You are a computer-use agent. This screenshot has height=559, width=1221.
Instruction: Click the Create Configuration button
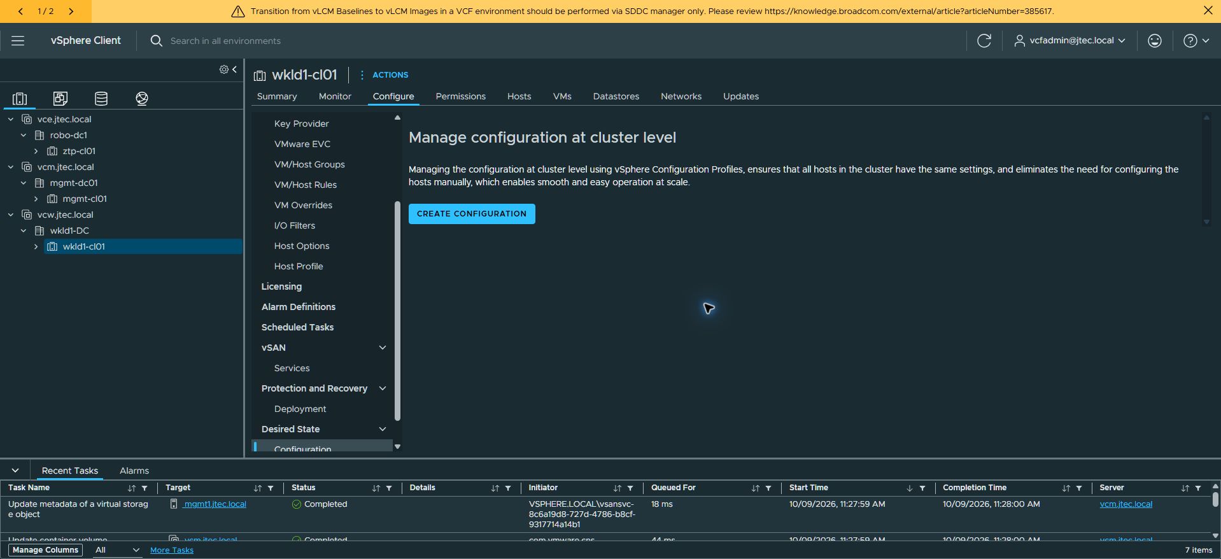click(472, 214)
